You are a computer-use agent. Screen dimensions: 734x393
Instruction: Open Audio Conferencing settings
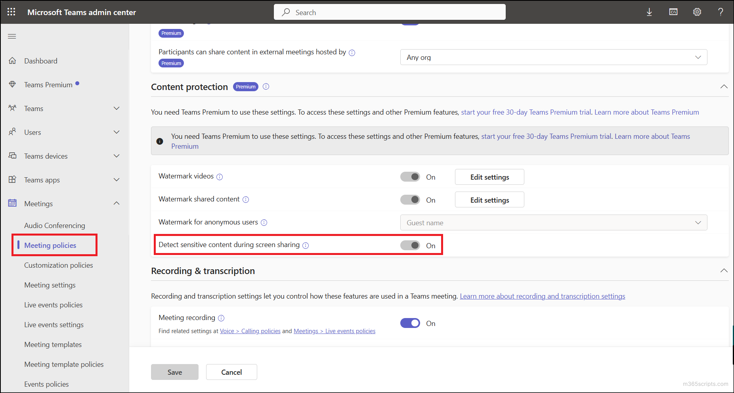click(x=54, y=225)
